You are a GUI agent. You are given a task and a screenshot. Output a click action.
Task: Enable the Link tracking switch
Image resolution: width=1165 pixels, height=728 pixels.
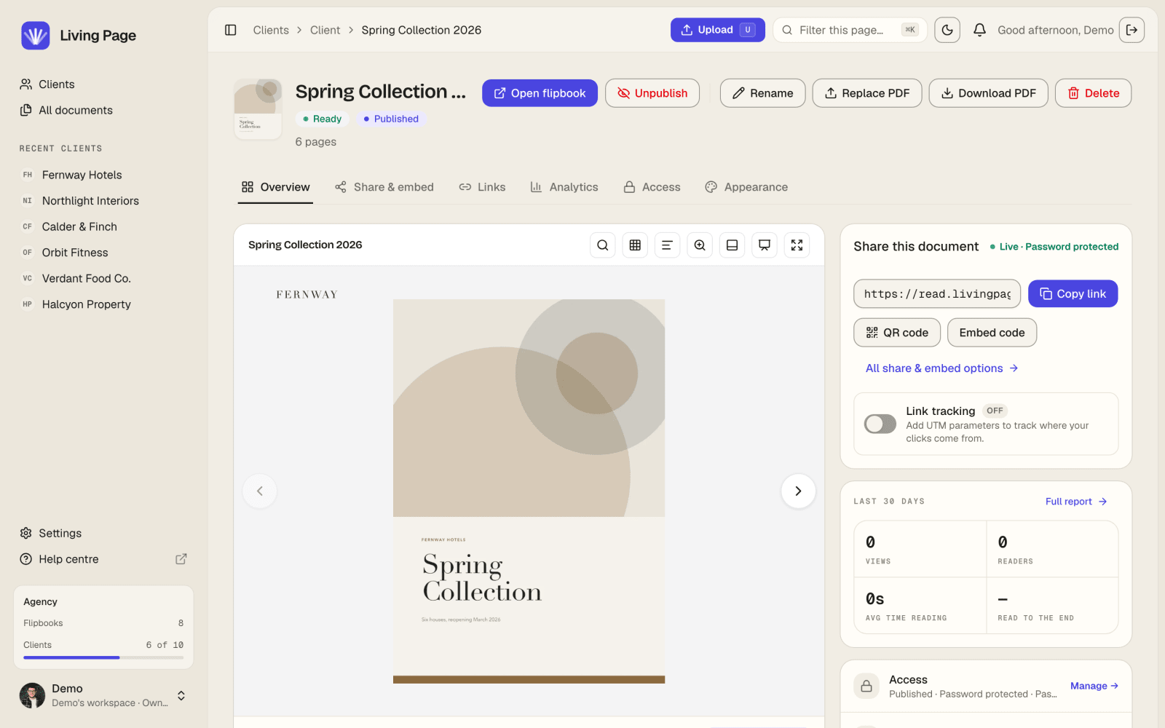880,424
